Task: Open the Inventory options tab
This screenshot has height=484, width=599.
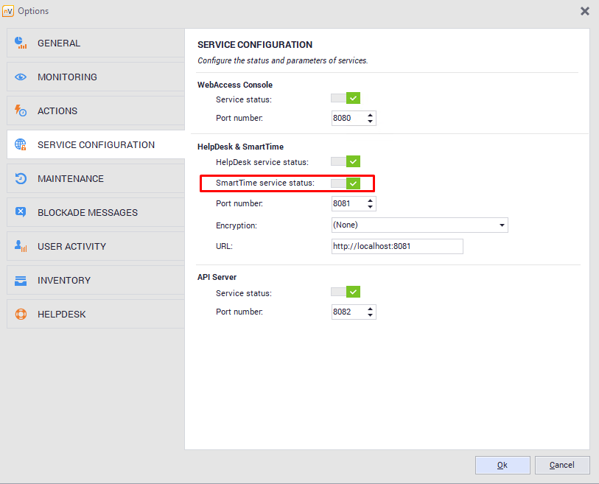Action: pyautogui.click(x=96, y=281)
